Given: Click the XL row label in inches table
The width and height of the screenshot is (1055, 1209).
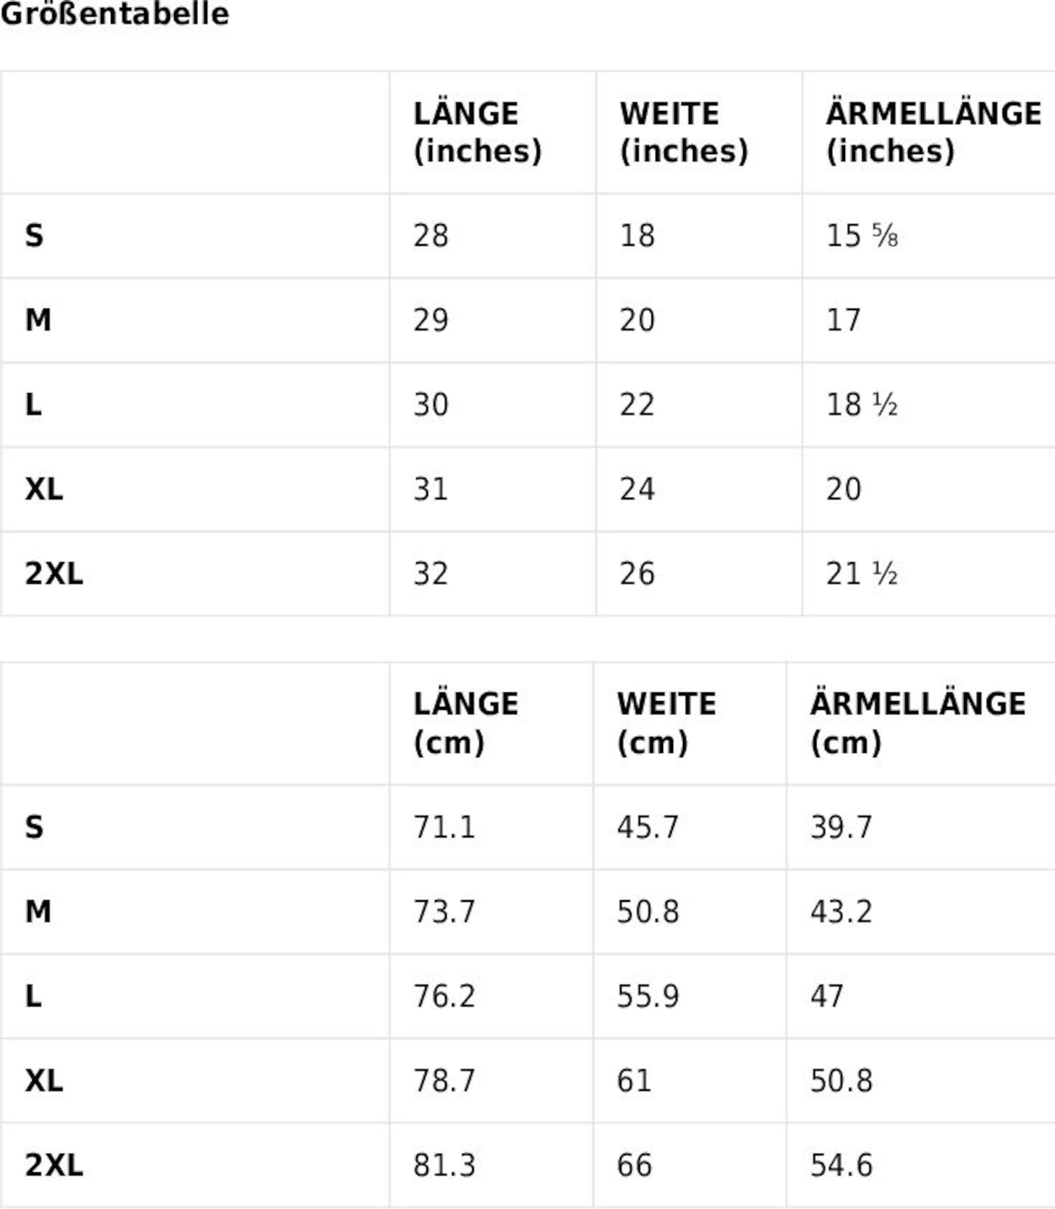Looking at the screenshot, I should [44, 489].
